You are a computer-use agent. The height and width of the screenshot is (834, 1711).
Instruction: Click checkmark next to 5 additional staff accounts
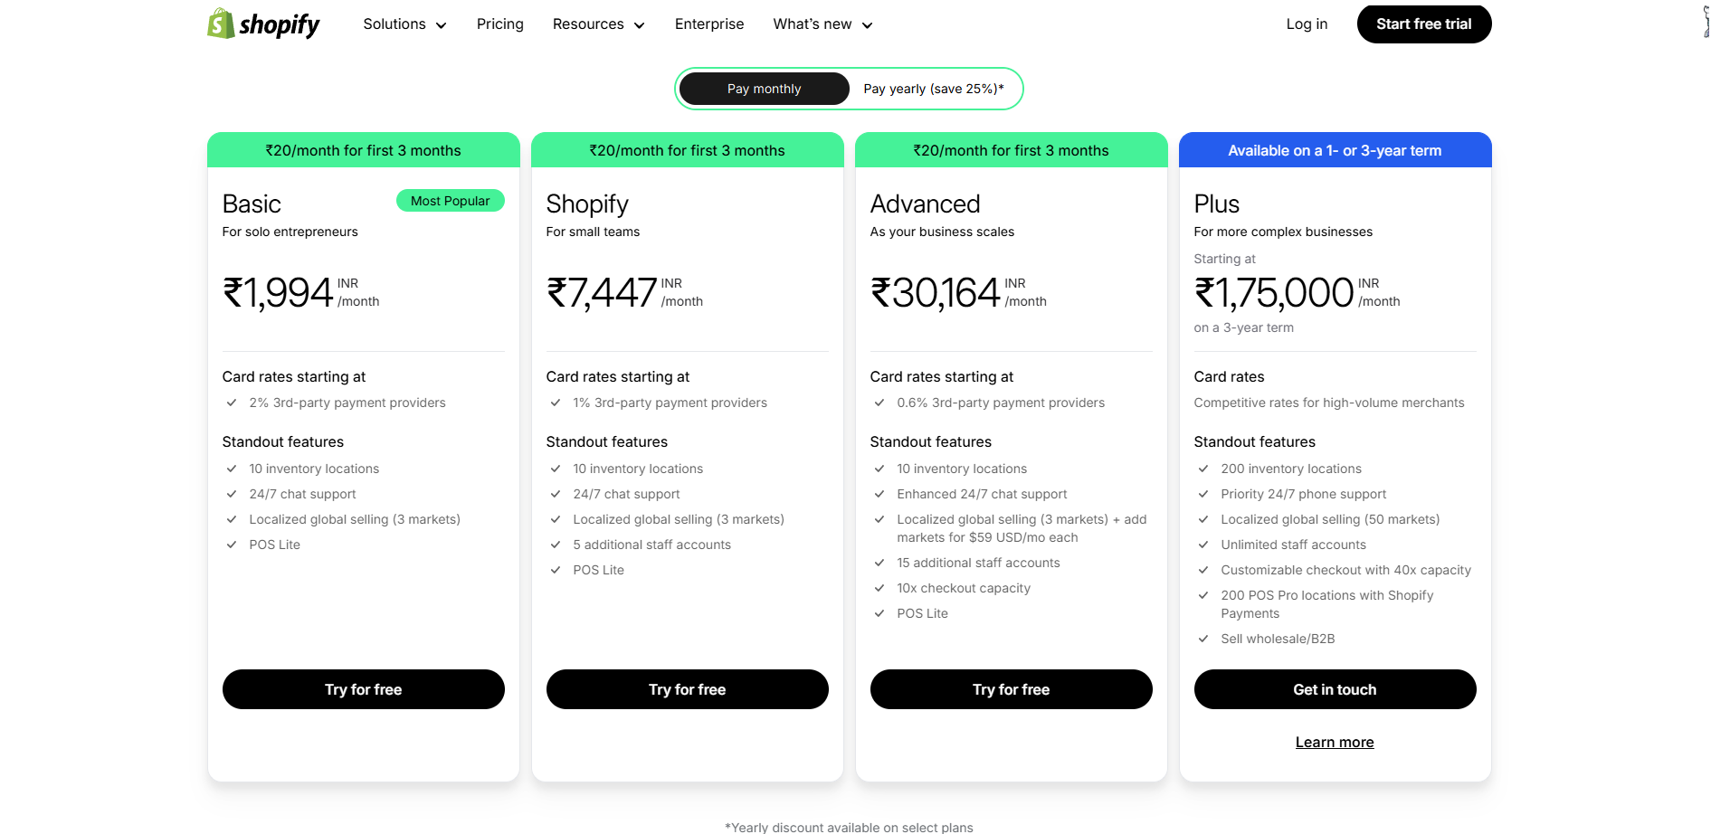(556, 545)
